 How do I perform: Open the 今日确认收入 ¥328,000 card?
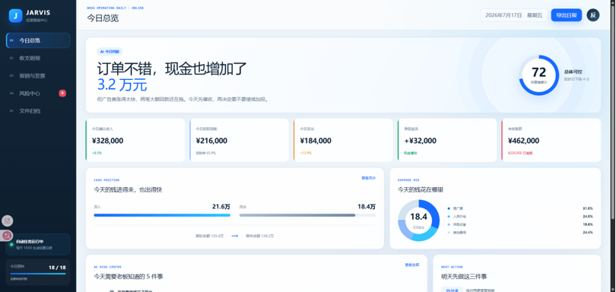pos(135,141)
